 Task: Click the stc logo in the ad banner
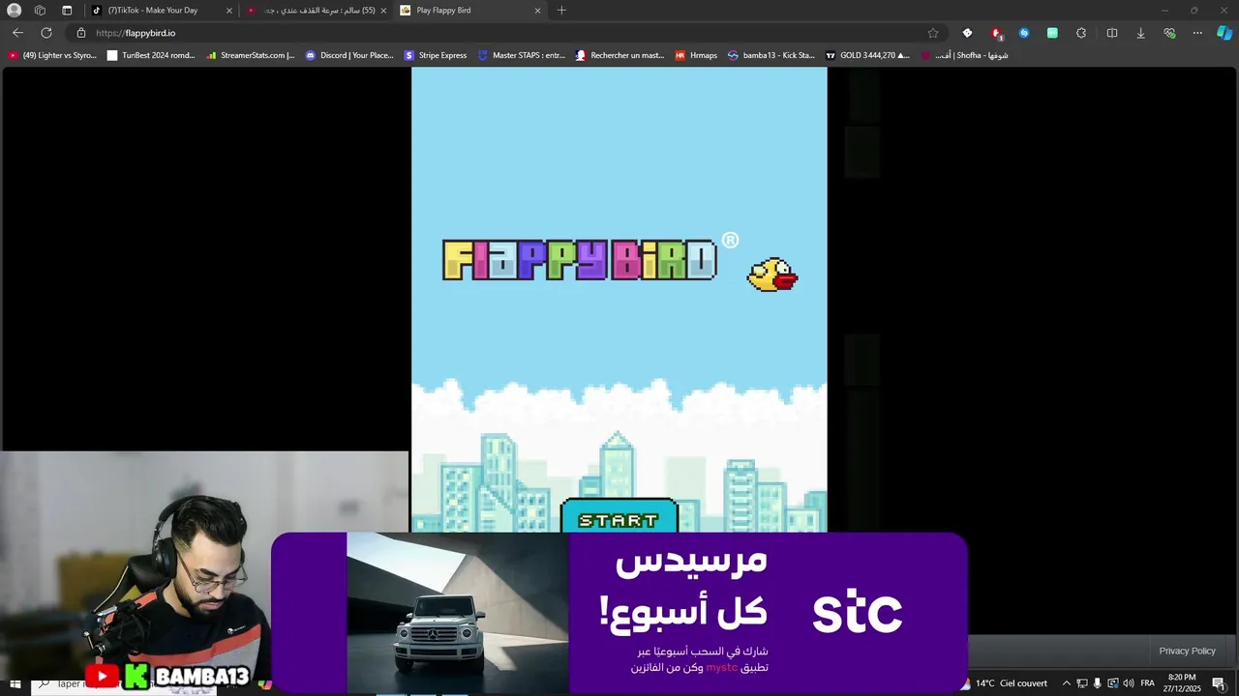tap(857, 611)
